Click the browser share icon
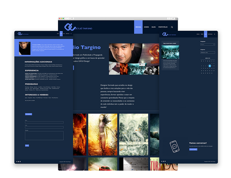The width and height of the screenshot is (231, 178). [x=169, y=18]
